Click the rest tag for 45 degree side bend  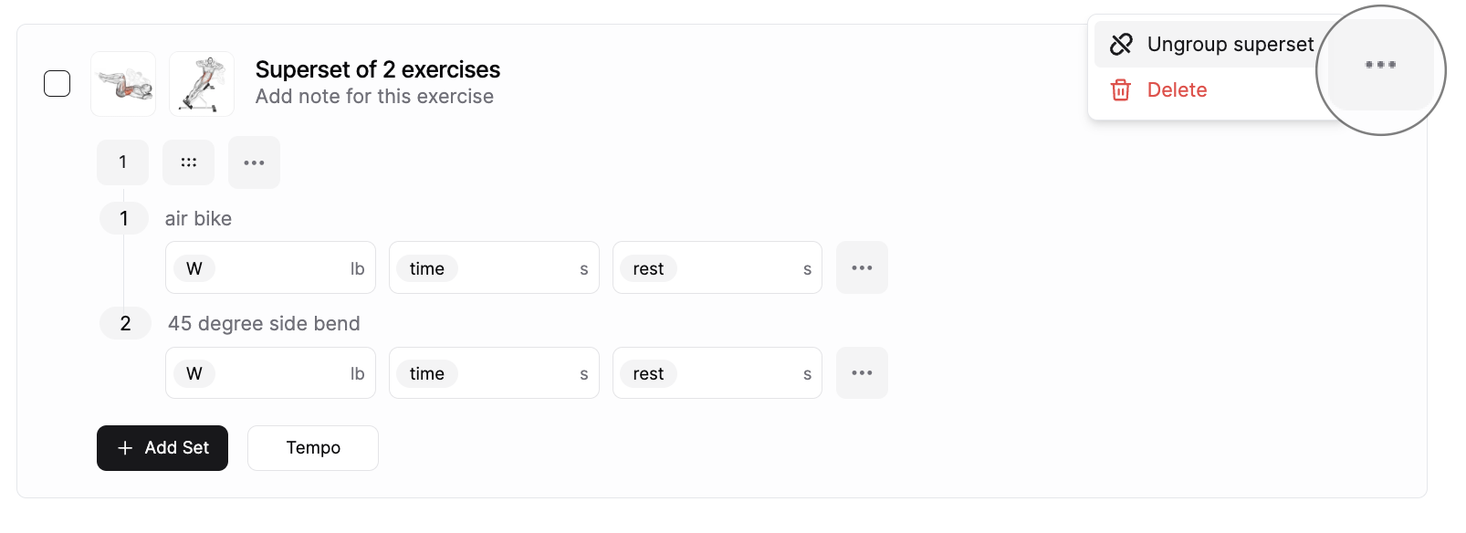coord(648,372)
